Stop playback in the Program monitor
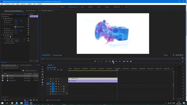187x105 pixels. (x=113, y=61)
